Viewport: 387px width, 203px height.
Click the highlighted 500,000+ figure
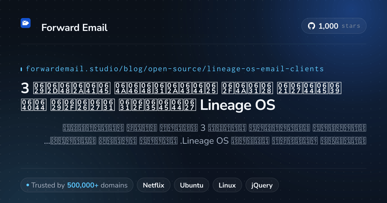tap(83, 185)
